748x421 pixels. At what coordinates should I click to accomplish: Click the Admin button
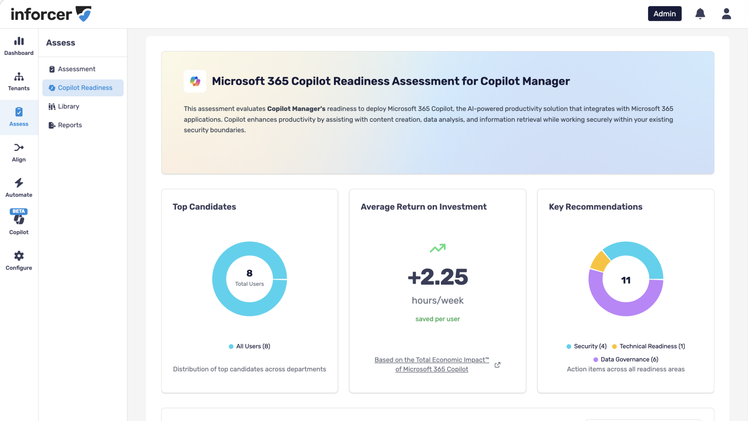click(665, 14)
